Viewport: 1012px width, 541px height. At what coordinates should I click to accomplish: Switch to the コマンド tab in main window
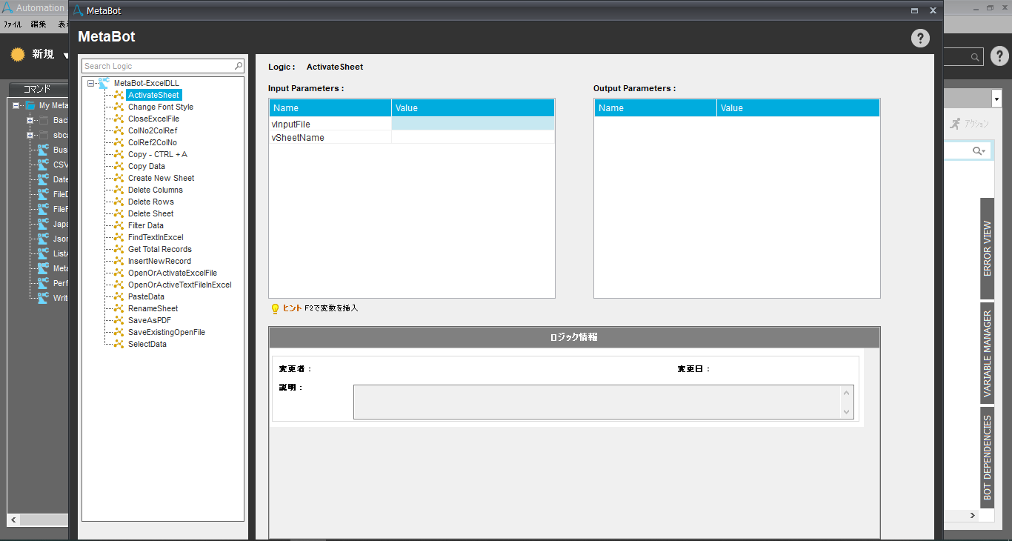(37, 88)
